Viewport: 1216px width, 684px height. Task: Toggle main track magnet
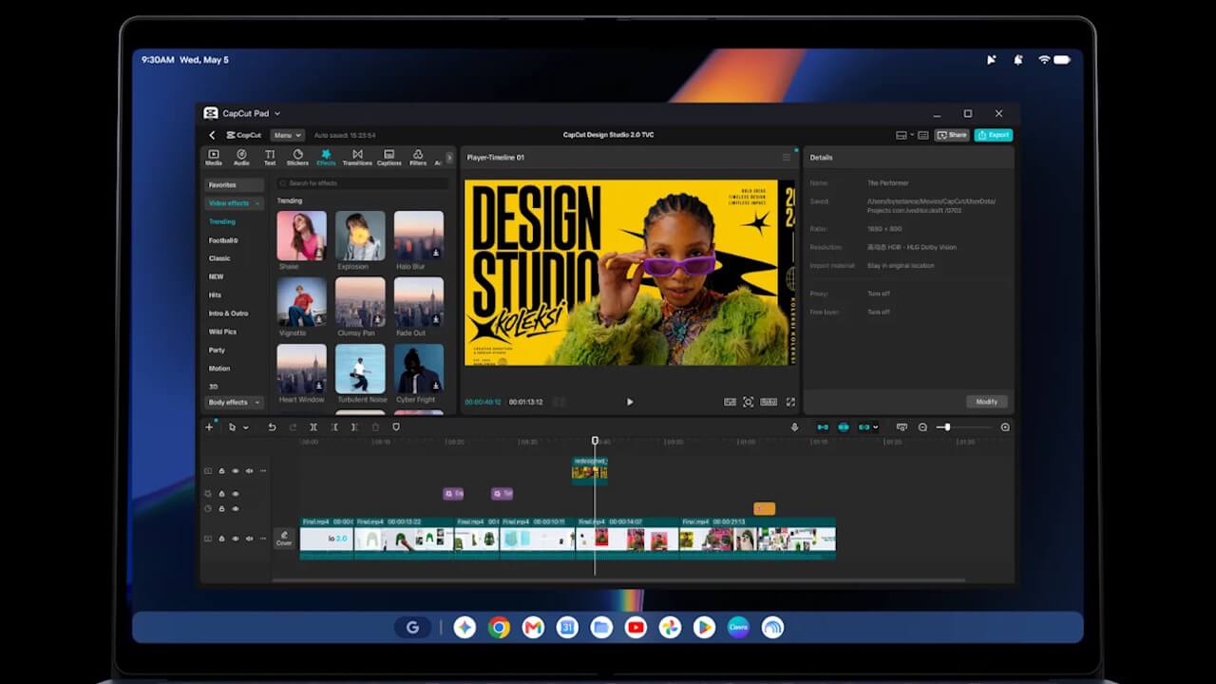[823, 427]
